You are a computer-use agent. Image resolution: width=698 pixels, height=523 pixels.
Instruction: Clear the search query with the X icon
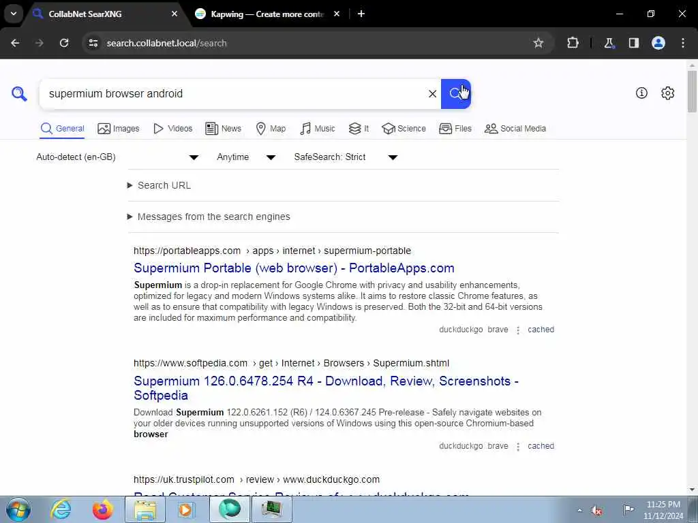(x=432, y=94)
